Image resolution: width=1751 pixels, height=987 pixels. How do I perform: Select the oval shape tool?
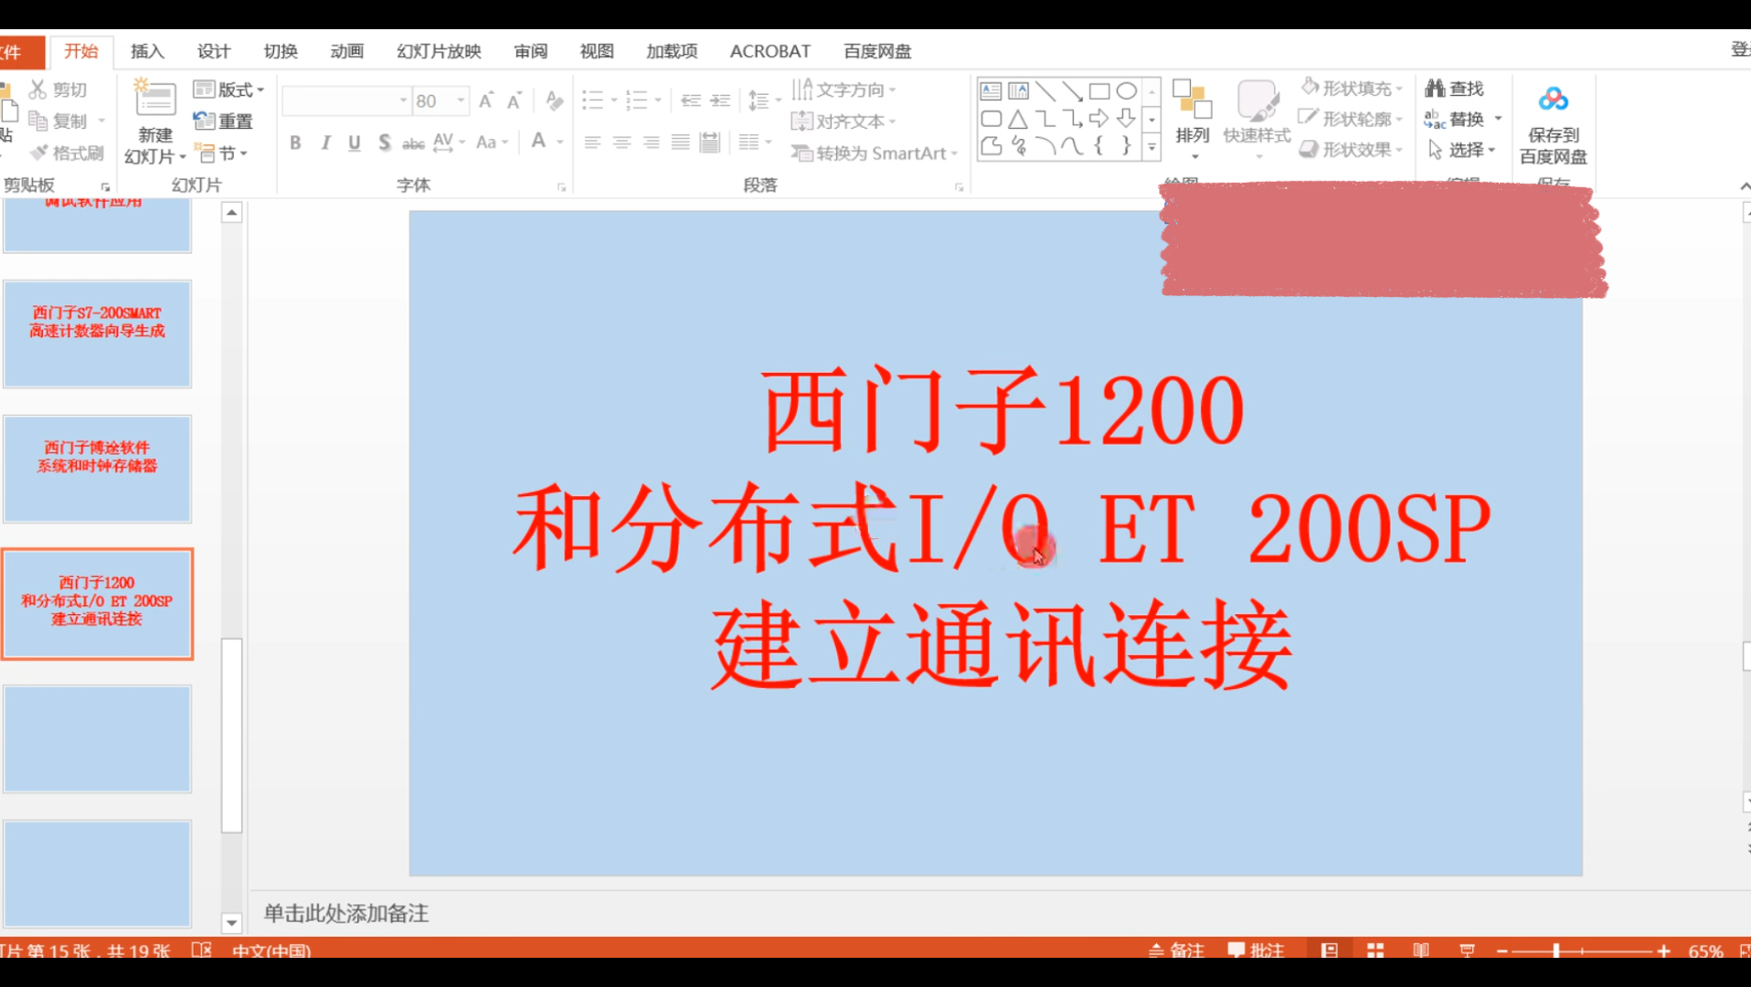(x=1126, y=90)
